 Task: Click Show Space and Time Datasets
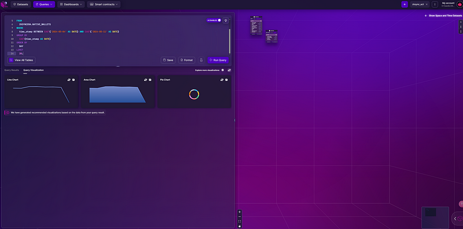click(x=443, y=16)
